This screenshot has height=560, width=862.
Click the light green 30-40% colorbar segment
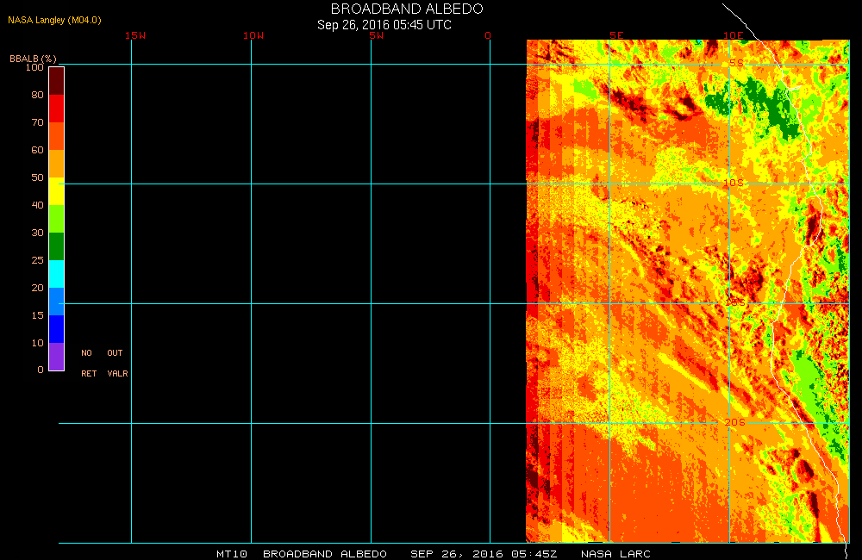click(x=56, y=219)
